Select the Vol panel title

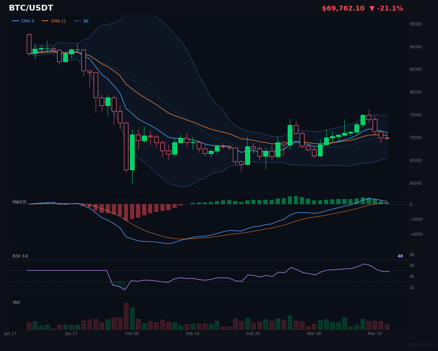point(16,302)
